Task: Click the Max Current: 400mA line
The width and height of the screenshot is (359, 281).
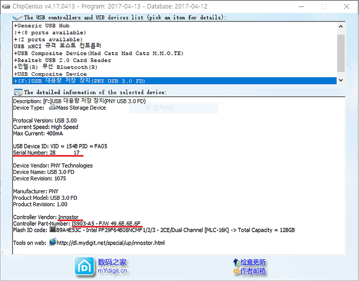Action: pyautogui.click(x=38, y=134)
